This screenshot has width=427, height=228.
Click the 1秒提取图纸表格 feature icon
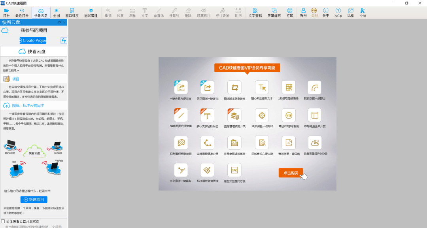point(289,87)
